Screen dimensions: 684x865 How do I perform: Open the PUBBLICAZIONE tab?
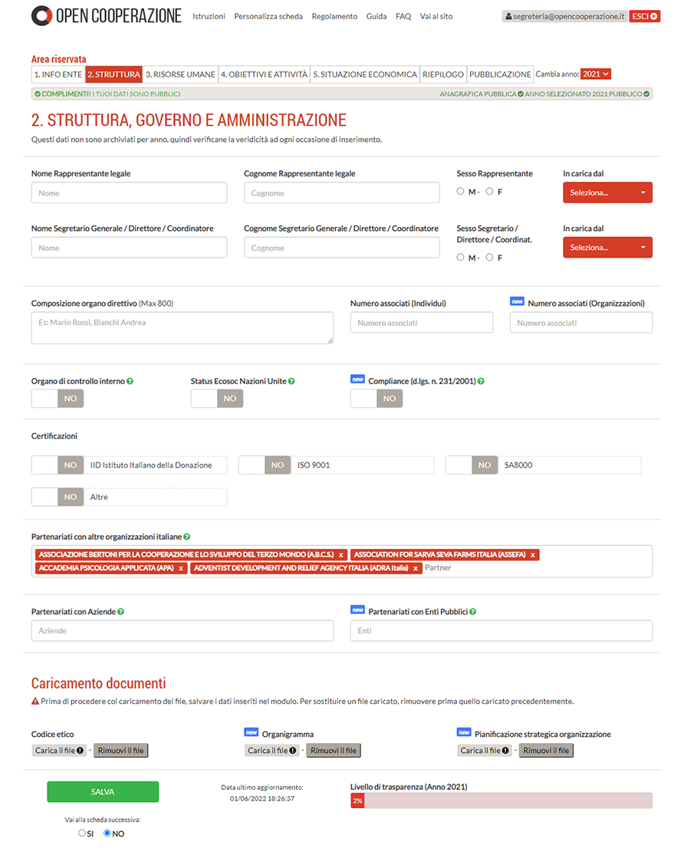click(500, 74)
